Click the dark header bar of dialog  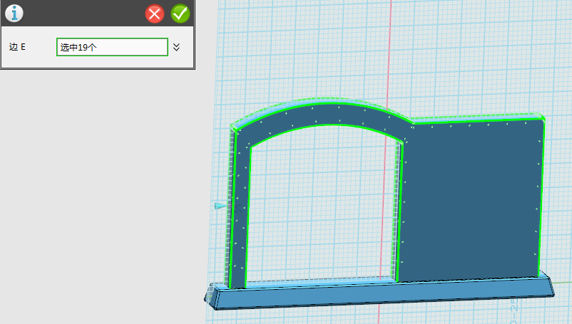click(78, 14)
